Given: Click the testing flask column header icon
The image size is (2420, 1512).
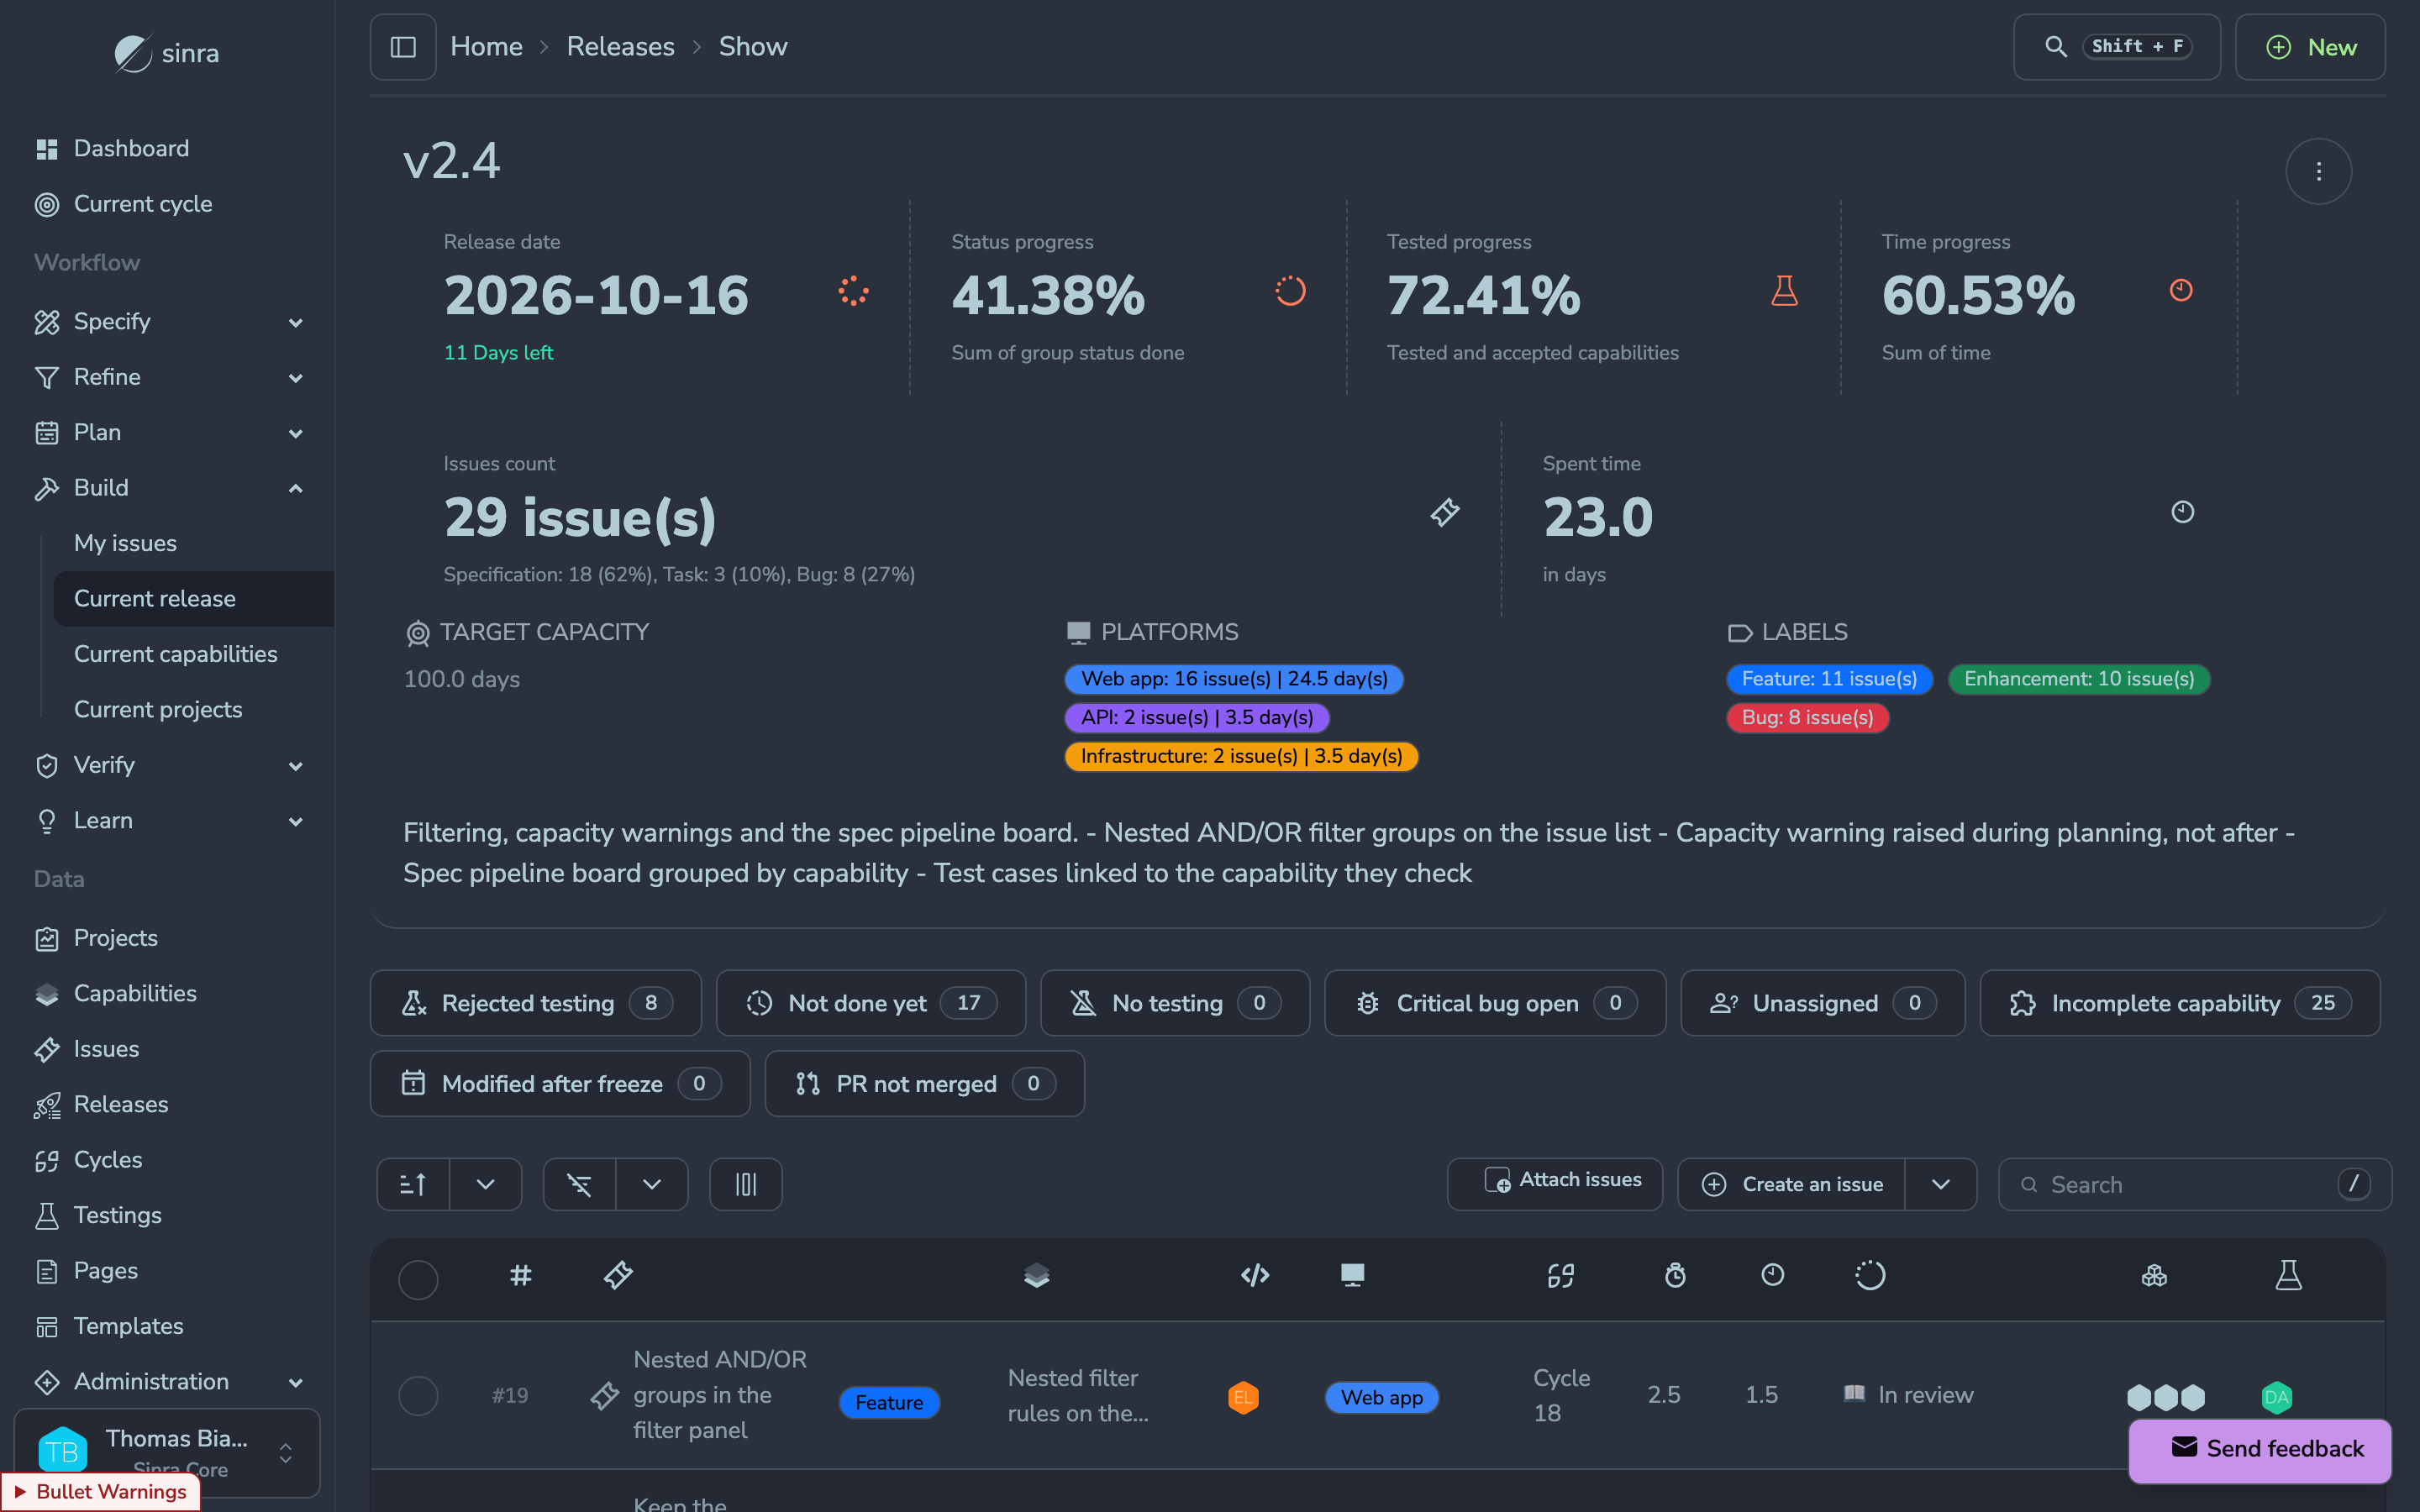Looking at the screenshot, I should coord(2288,1275).
